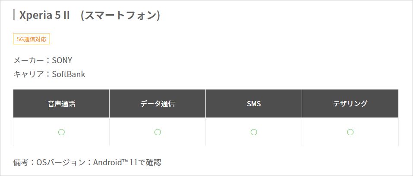Click the OSバージョン text in the note
Image resolution: width=413 pixels, height=176 pixels.
(x=58, y=163)
